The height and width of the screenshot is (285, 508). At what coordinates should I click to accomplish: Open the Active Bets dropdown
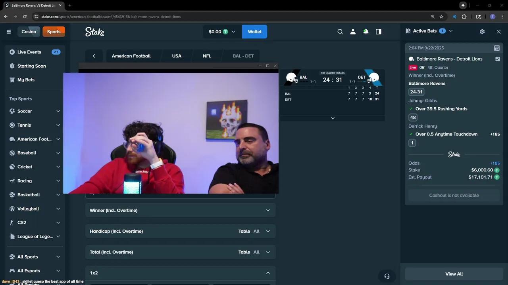coord(450,31)
